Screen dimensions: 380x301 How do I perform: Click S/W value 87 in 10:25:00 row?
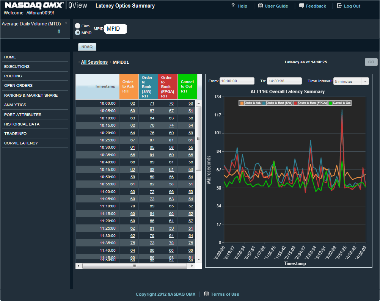click(x=152, y=140)
